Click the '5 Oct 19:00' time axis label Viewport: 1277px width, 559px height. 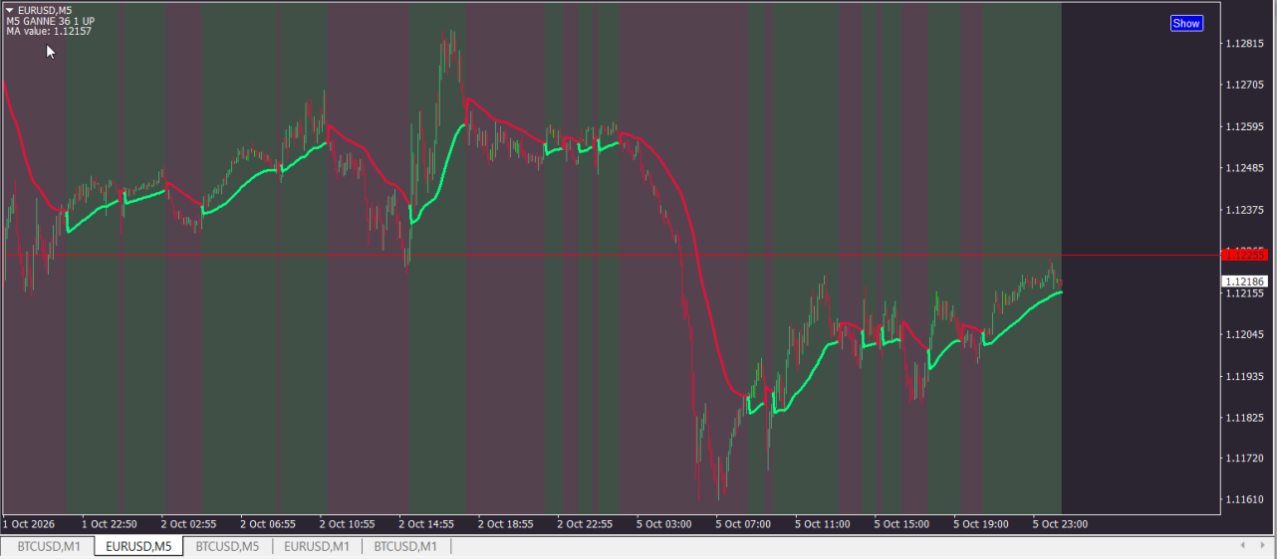click(x=981, y=523)
